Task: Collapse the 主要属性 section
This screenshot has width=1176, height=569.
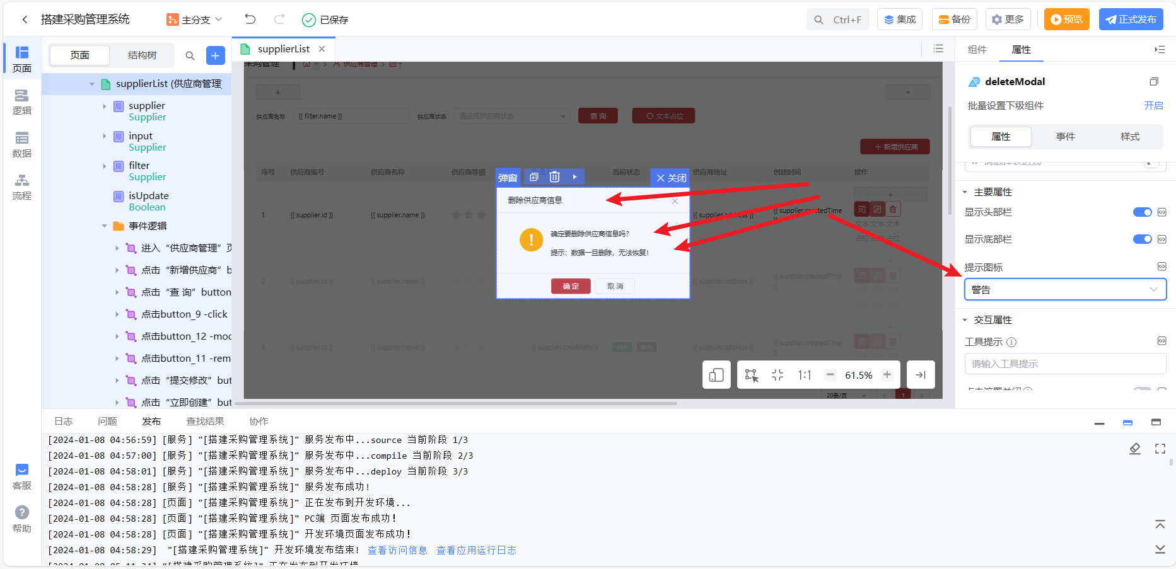Action: click(965, 192)
